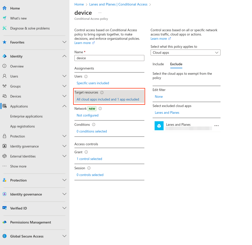The image size is (252, 245).
Task: Open more options for Lanes and Planes
Action: point(216,126)
